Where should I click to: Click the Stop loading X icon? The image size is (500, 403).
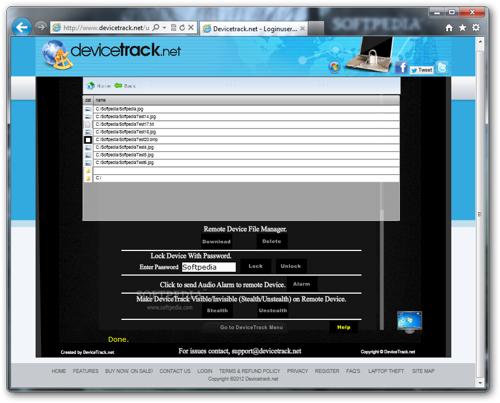[191, 27]
